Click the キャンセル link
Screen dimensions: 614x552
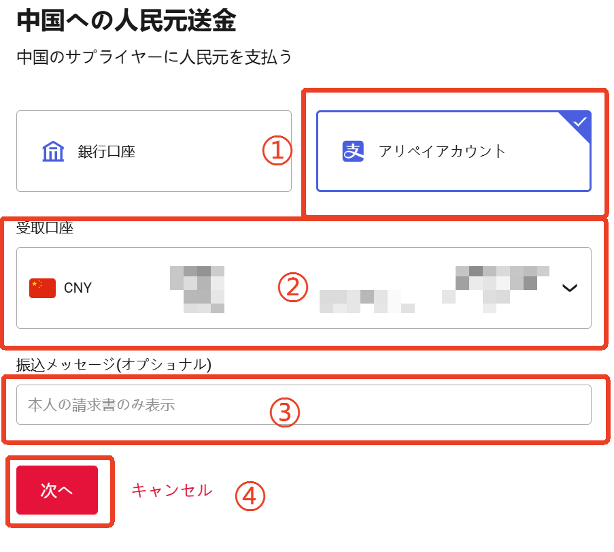[x=171, y=491]
